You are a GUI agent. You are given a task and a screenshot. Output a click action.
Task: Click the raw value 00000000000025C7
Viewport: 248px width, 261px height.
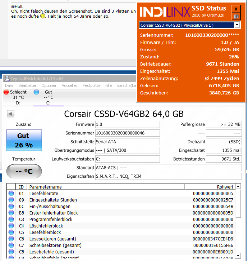213,200
